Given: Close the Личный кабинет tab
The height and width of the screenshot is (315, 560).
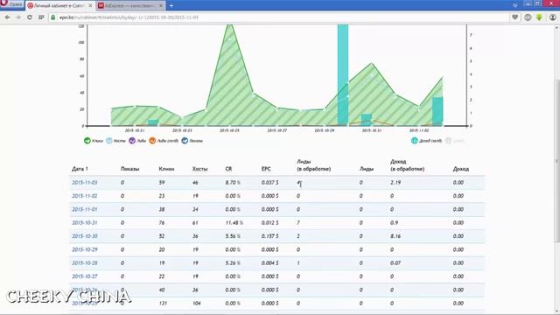Looking at the screenshot, I should 90,6.
